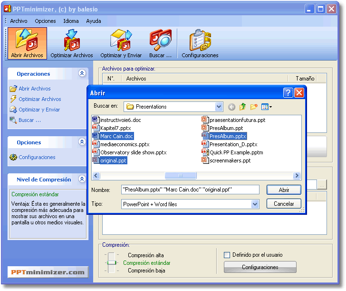The image size is (346, 291).
Task: Expand the Tipo file type dropdown
Action: tap(255, 204)
